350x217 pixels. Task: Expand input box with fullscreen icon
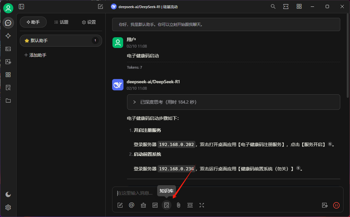tap(202, 205)
